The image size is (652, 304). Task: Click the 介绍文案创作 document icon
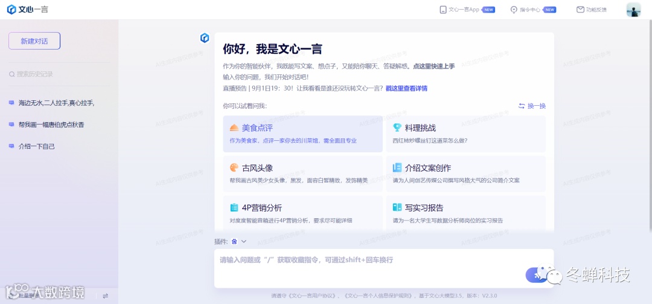tap(397, 168)
